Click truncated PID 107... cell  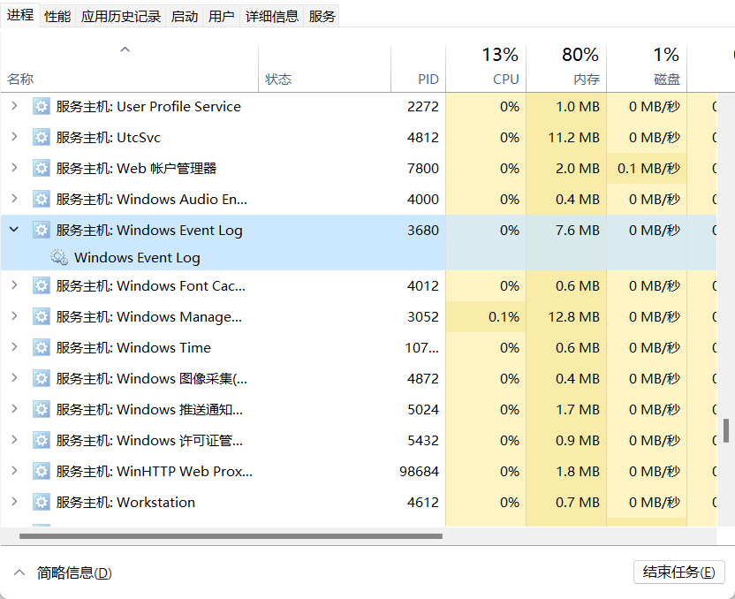pos(422,348)
